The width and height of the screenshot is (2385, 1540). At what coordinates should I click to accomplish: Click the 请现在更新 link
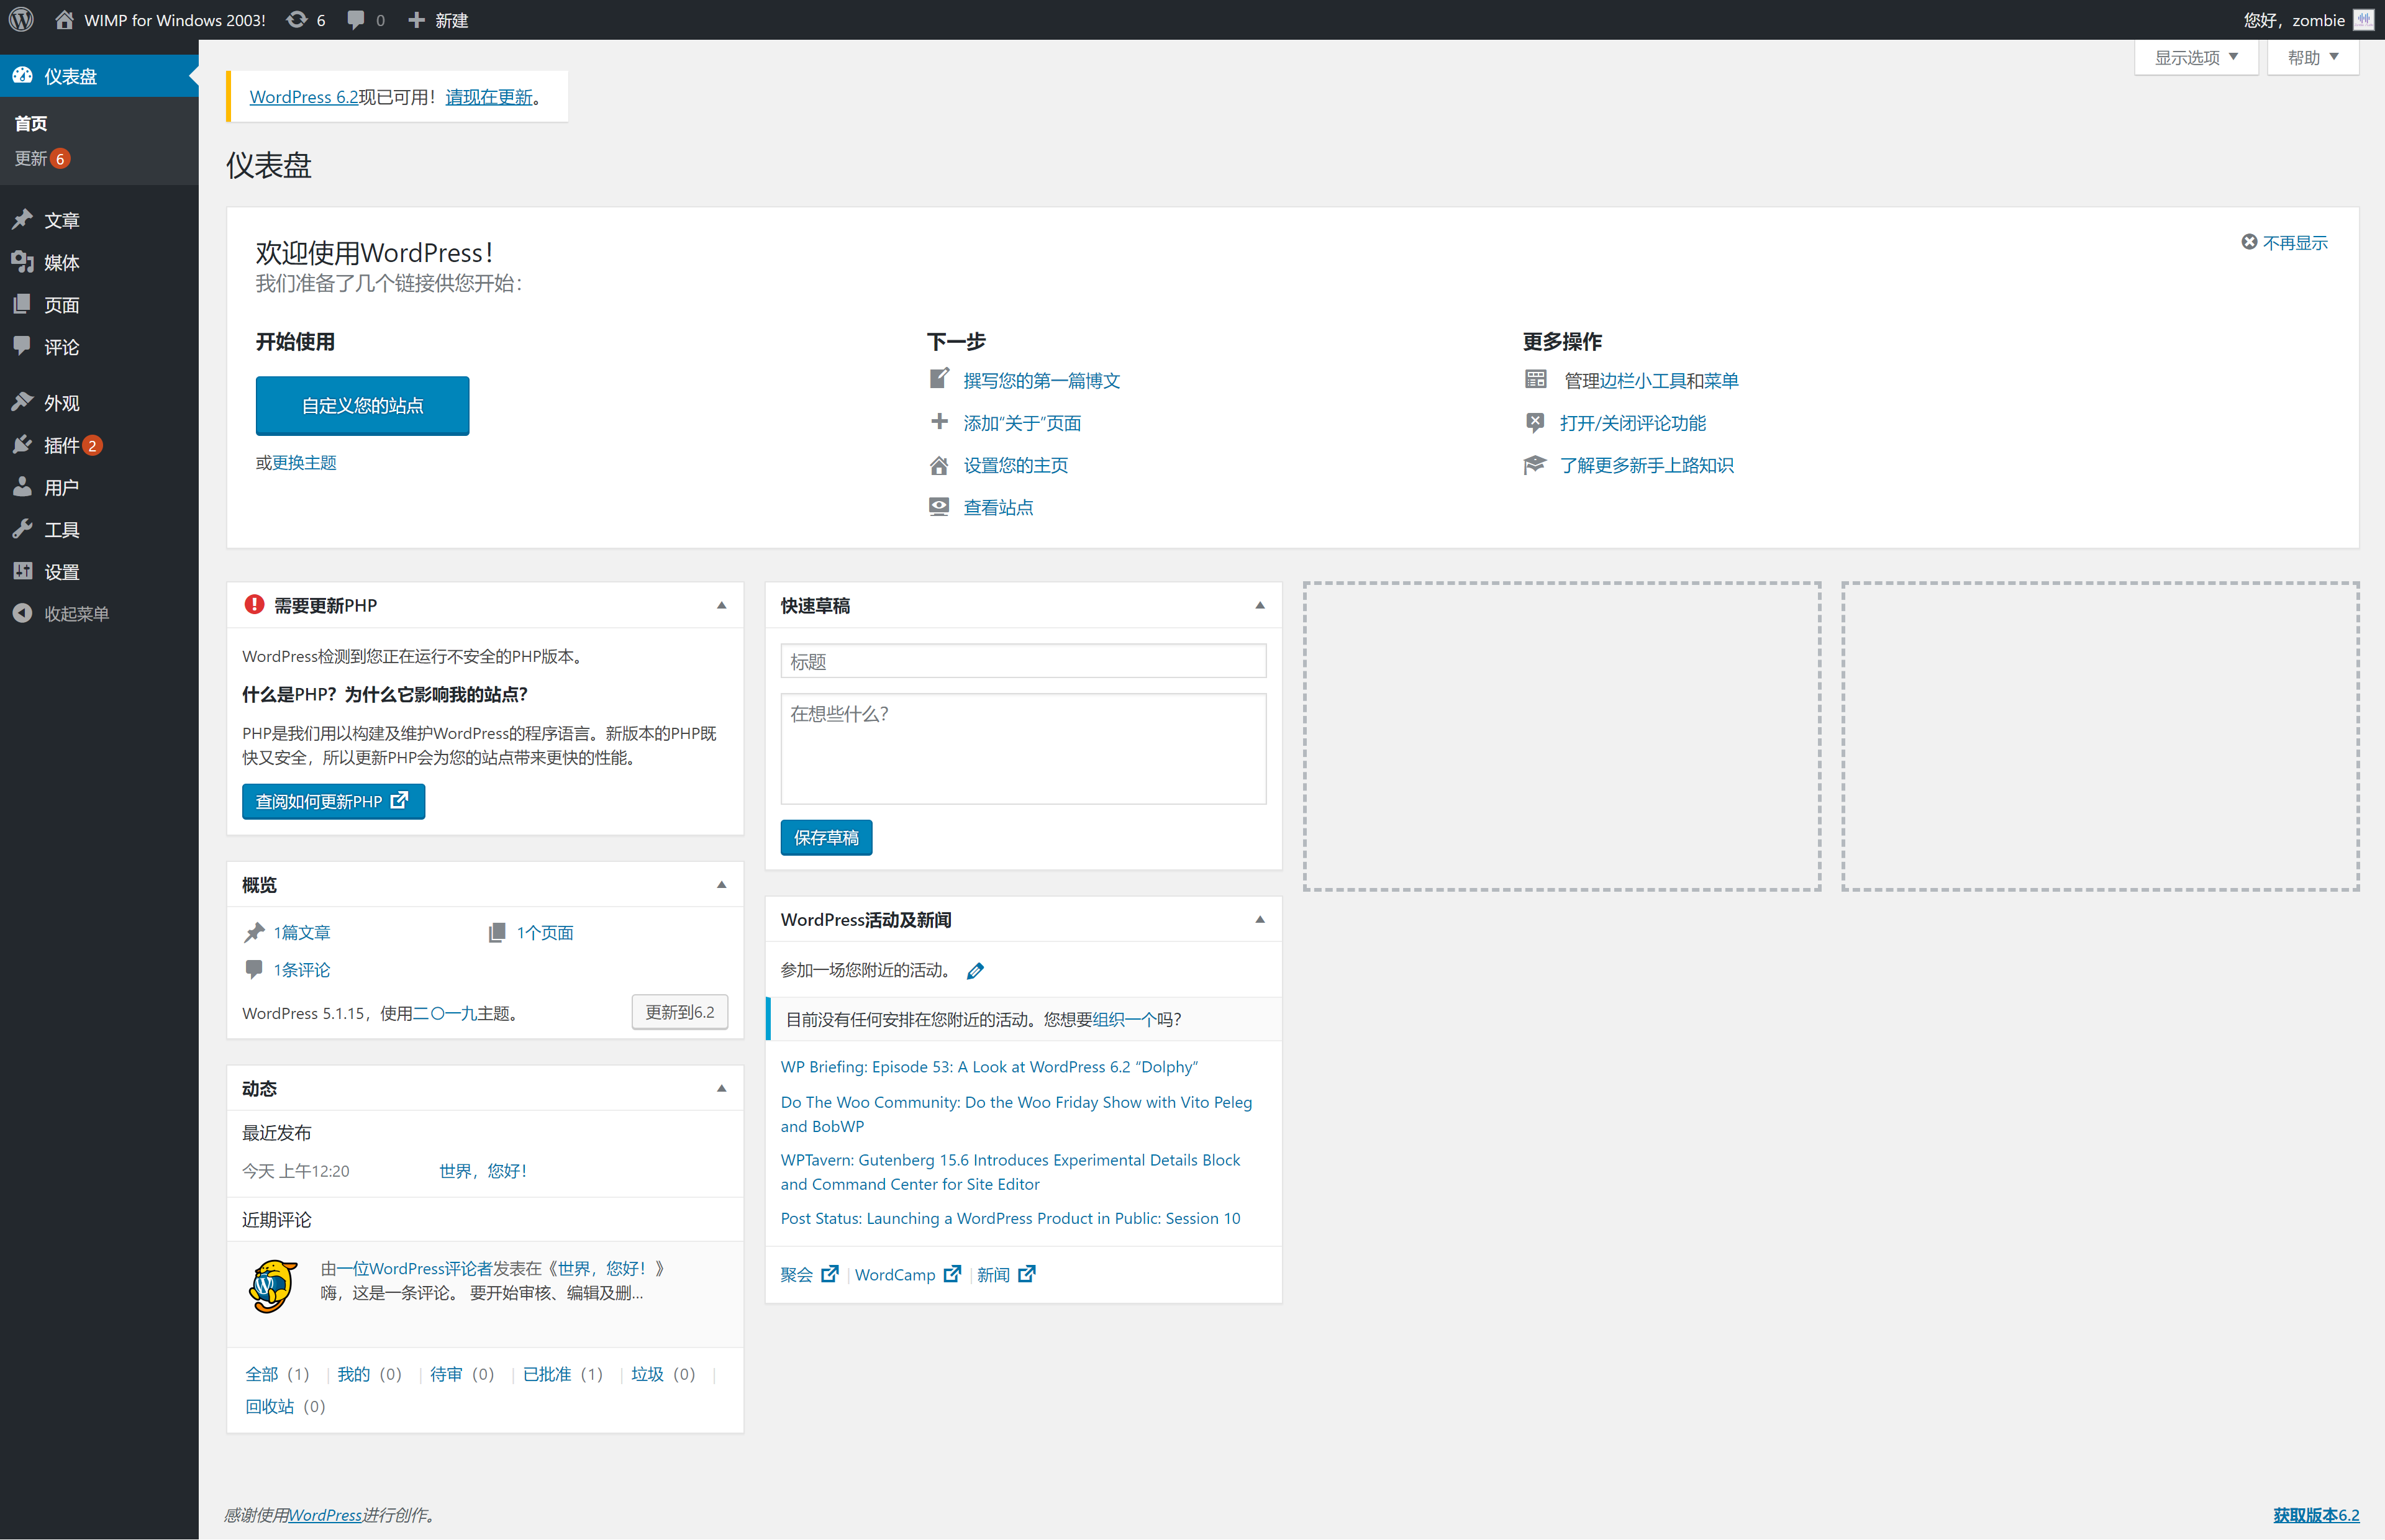pos(489,96)
